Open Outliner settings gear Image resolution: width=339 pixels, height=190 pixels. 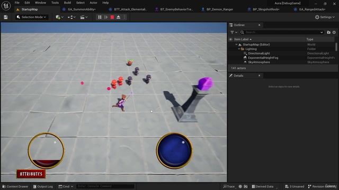pyautogui.click(x=334, y=32)
